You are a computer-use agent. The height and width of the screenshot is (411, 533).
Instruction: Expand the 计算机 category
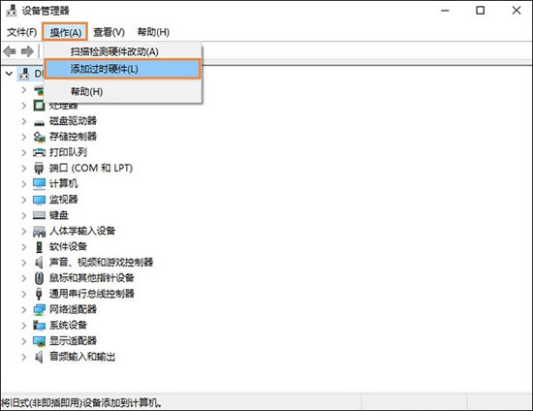[24, 184]
